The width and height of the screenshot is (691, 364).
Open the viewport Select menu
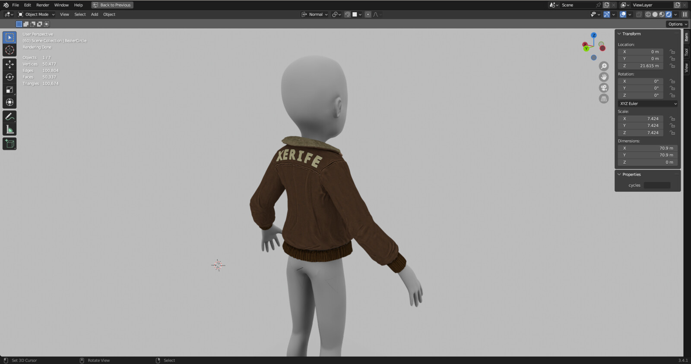pyautogui.click(x=80, y=14)
